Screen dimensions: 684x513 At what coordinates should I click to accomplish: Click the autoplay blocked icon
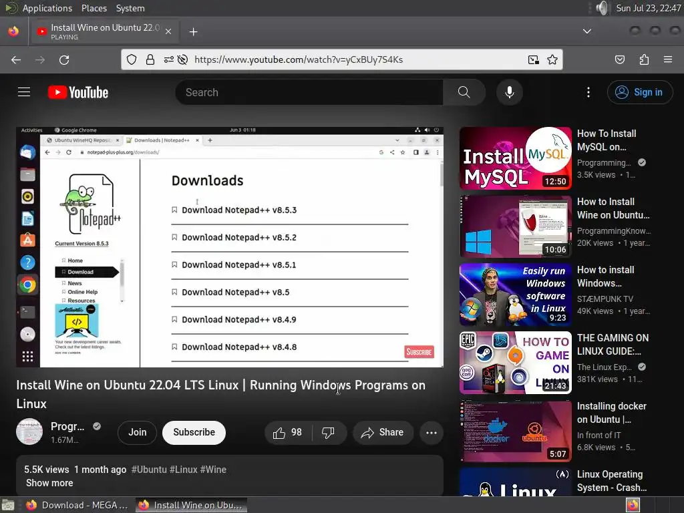(183, 59)
